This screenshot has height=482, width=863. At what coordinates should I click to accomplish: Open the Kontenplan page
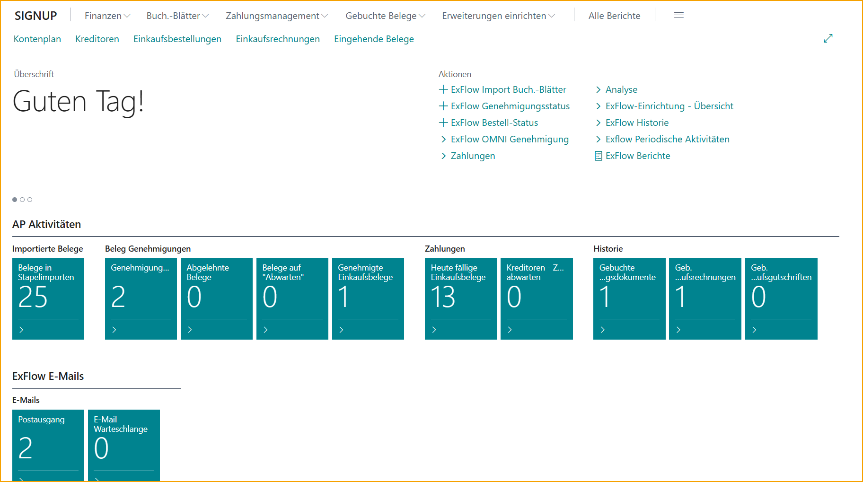(x=37, y=39)
